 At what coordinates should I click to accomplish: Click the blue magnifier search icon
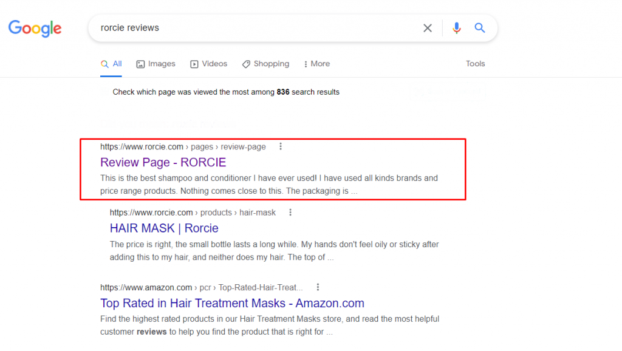tap(480, 28)
